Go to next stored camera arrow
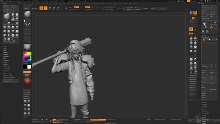The image size is (220, 124). click(x=46, y=120)
